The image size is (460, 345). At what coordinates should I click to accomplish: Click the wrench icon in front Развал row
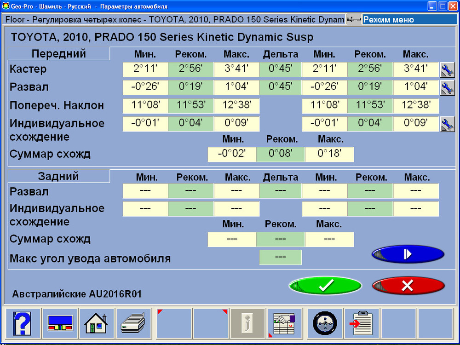coord(448,88)
